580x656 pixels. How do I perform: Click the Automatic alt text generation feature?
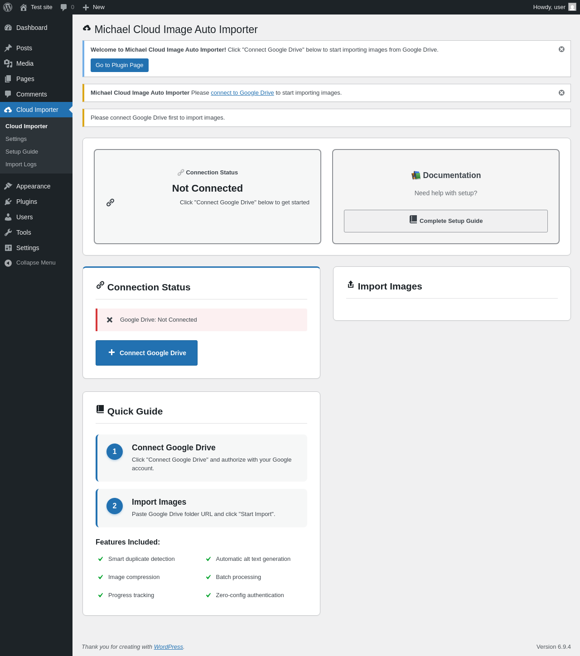[x=253, y=559]
